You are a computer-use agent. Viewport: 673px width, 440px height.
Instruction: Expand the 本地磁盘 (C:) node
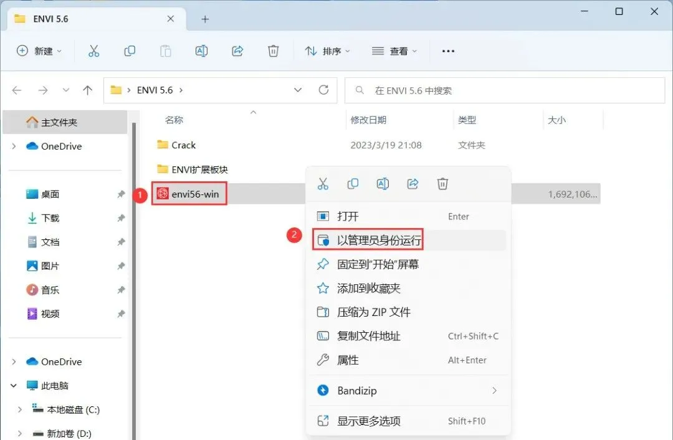(20, 409)
